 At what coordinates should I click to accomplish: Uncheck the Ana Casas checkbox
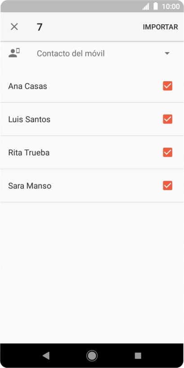167,86
